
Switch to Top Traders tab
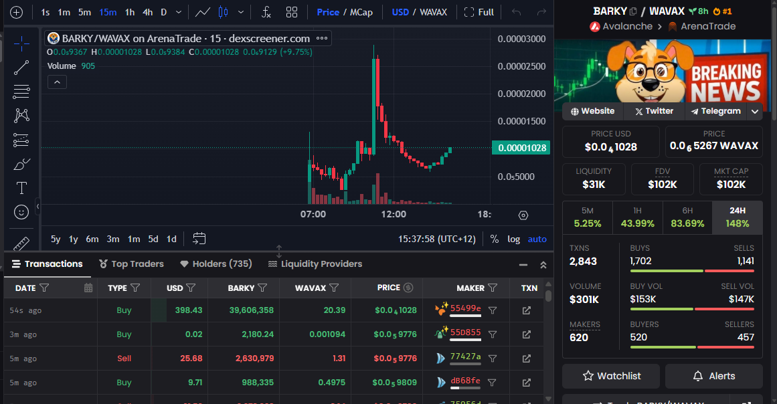(x=131, y=264)
